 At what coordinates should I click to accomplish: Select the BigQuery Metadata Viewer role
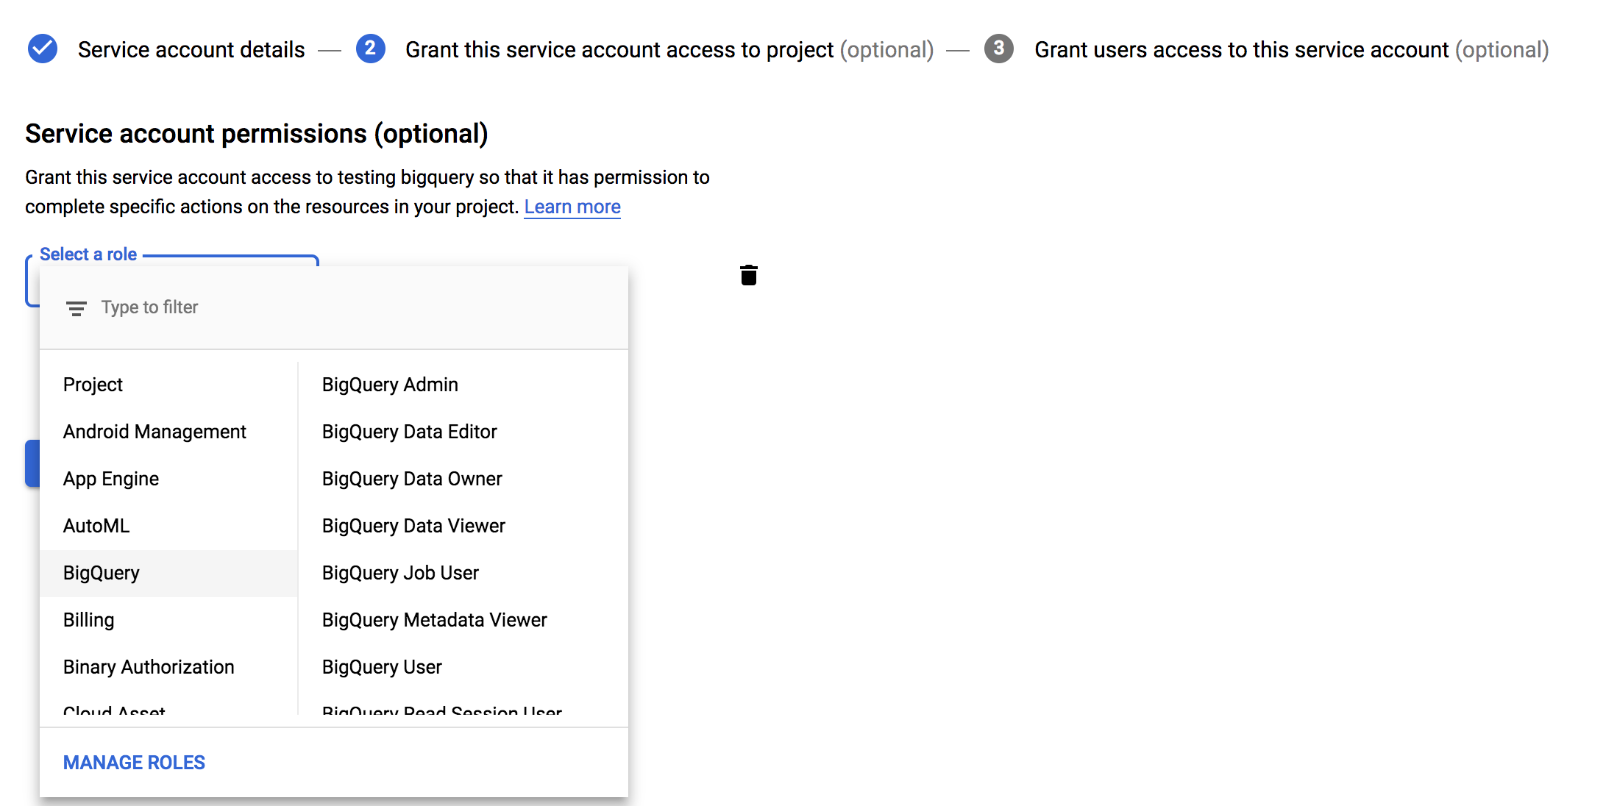click(434, 620)
